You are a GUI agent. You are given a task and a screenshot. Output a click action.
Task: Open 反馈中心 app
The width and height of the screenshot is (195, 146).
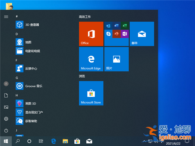[x=26, y=68]
